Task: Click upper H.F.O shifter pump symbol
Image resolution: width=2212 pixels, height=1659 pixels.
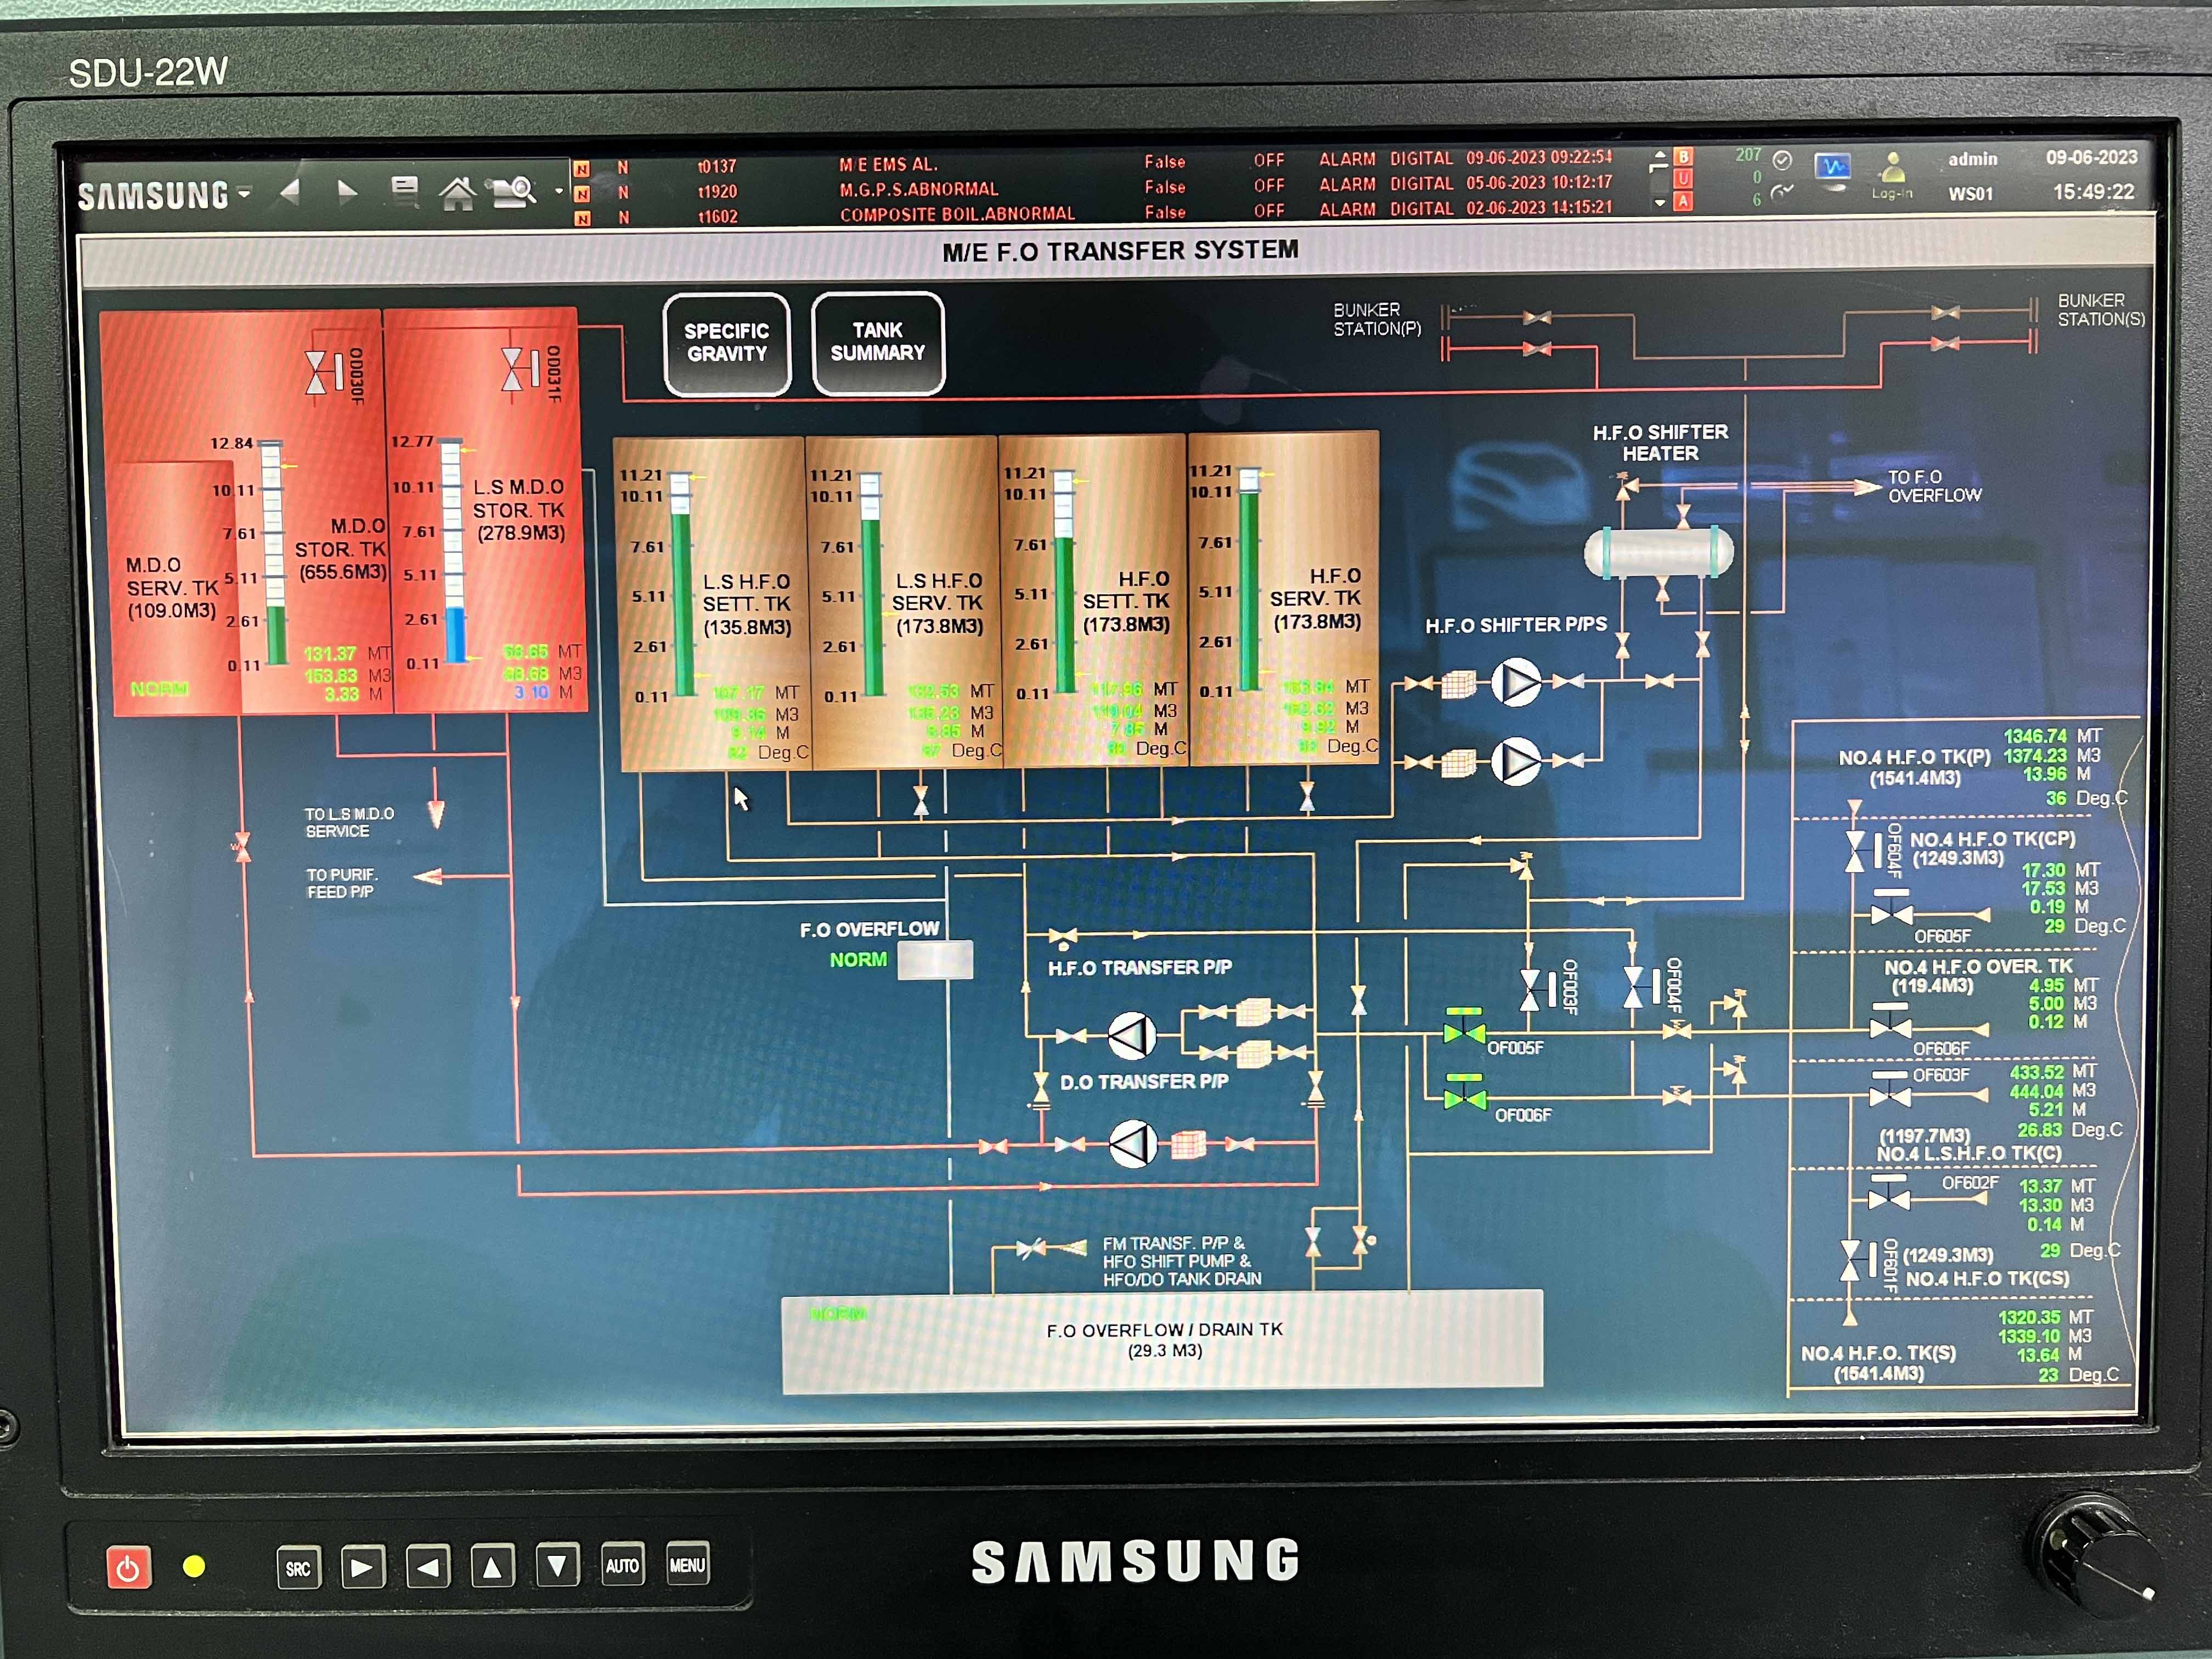Action: click(1516, 683)
